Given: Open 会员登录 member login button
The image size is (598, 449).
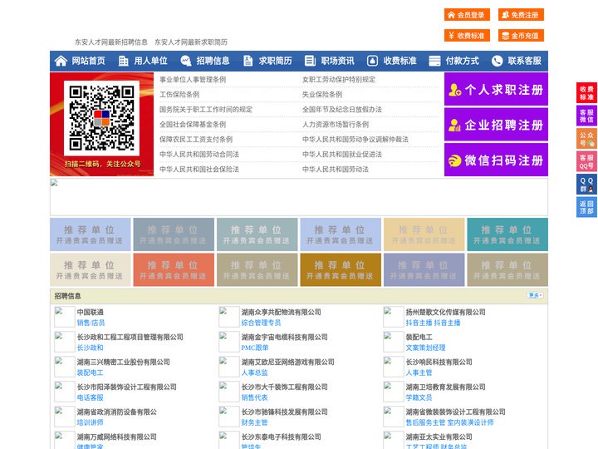Looking at the screenshot, I should tap(467, 15).
